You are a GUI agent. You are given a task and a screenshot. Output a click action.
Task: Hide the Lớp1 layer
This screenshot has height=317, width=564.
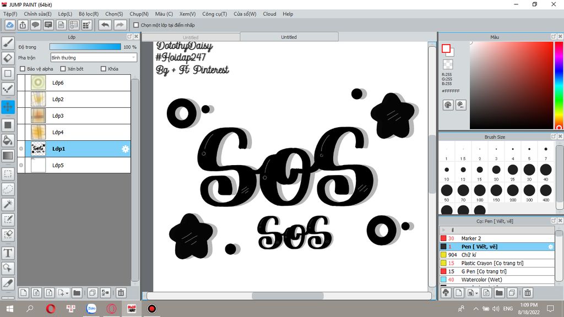[x=21, y=149]
